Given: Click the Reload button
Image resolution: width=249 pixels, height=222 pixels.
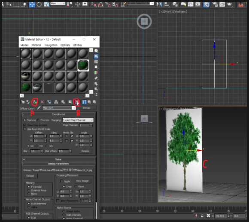Looking at the screenshot, I should [30, 176].
